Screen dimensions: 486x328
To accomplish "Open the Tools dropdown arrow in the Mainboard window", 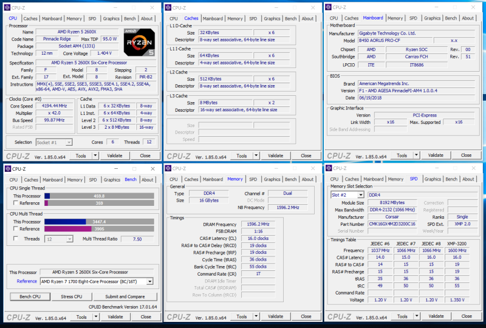I will point(416,155).
